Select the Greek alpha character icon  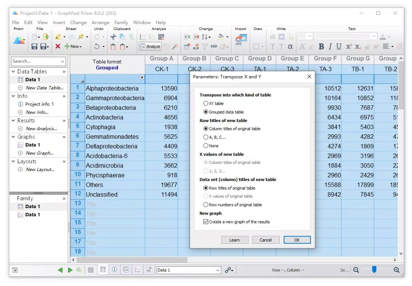tap(290, 46)
